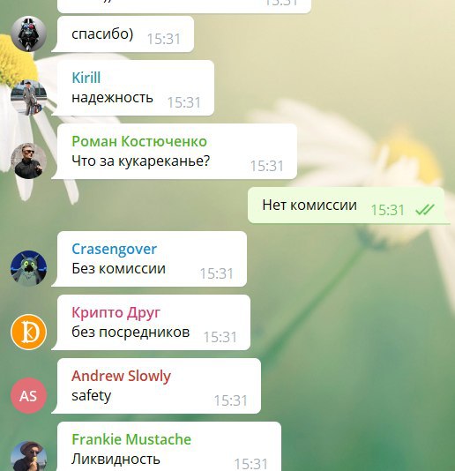The image size is (455, 471).
Task: Click Роман Костюченко's avatar photo
Action: click(28, 161)
